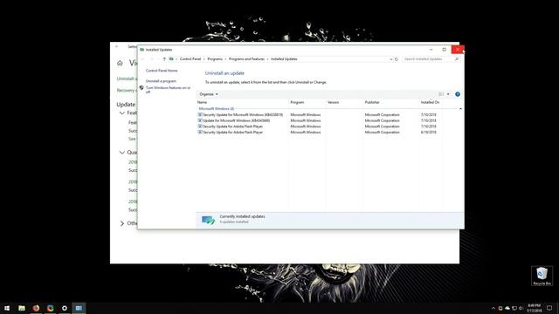The image size is (559, 314).
Task: Click Currently installed updates details icon
Action: [x=208, y=219]
